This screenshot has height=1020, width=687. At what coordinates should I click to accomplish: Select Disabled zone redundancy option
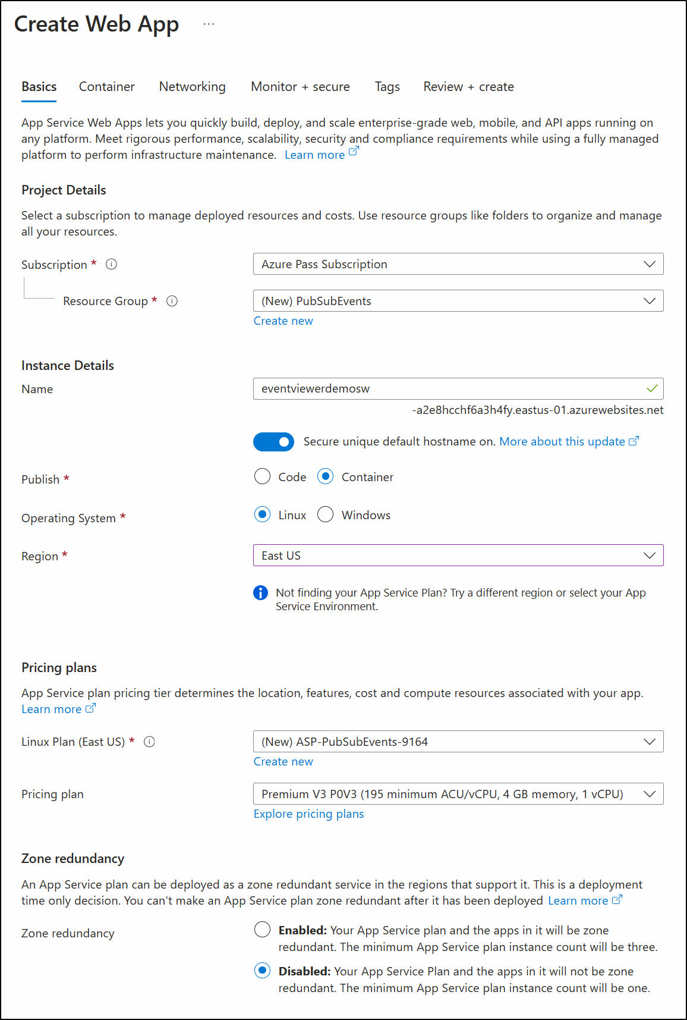[x=262, y=971]
